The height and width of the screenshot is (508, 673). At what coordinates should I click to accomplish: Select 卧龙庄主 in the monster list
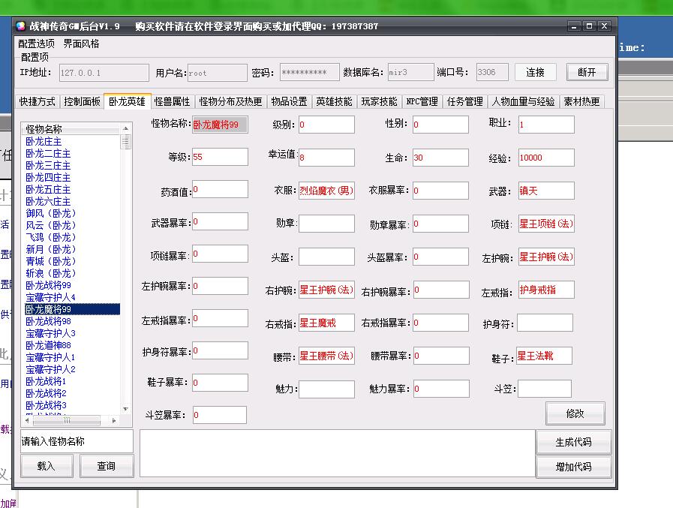44,141
